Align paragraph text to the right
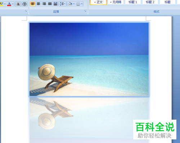The height and width of the screenshot is (143, 180). 44,4
